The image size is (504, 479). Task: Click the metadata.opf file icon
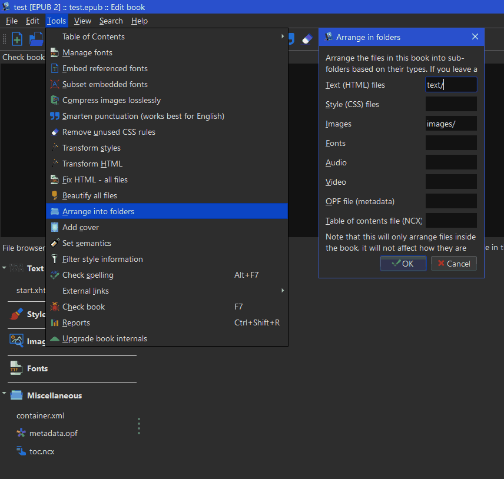pos(21,433)
